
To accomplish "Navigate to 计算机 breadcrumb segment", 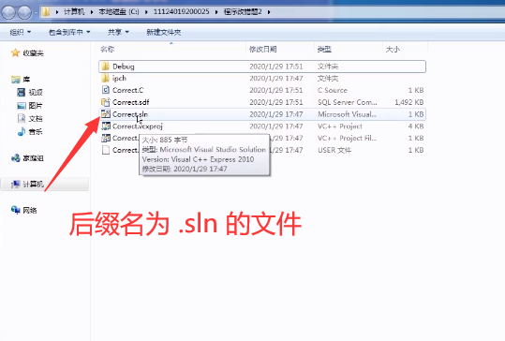I will pos(74,12).
